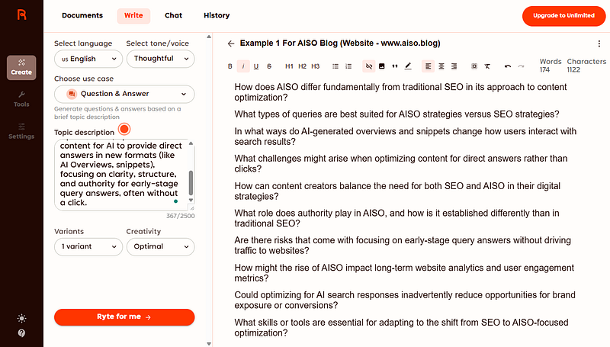Align text center
The height and width of the screenshot is (347, 610).
click(x=441, y=66)
